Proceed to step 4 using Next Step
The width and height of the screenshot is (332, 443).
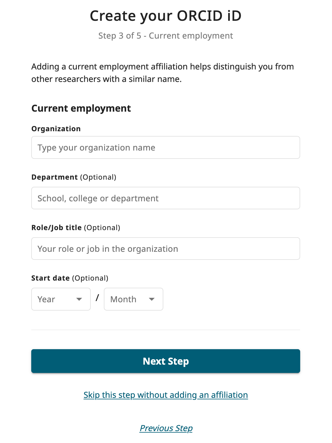click(166, 361)
